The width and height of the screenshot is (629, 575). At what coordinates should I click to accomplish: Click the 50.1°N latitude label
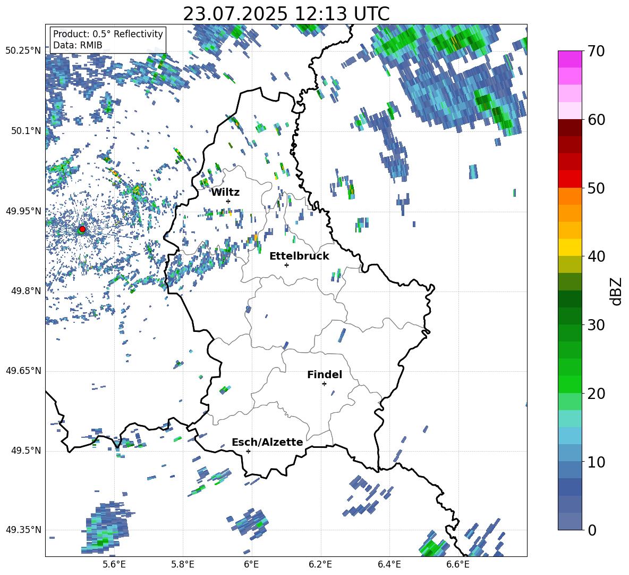[x=26, y=131]
